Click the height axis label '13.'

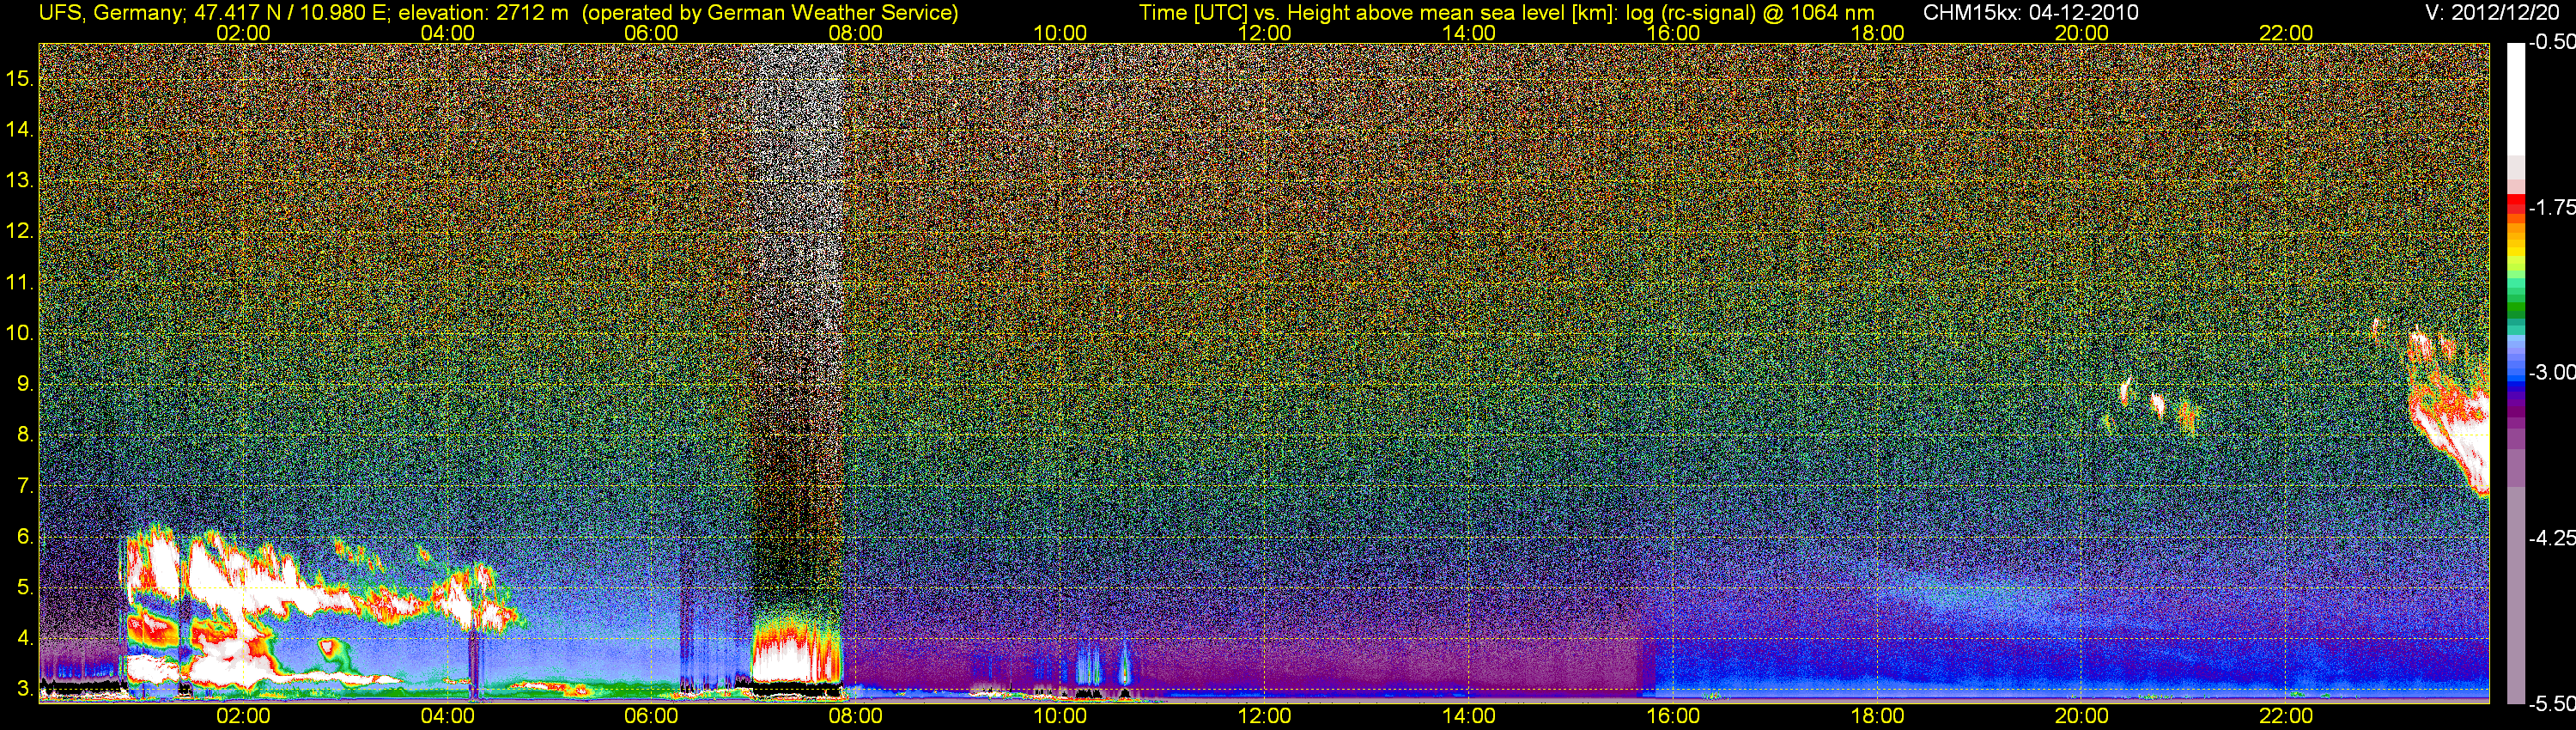[19, 180]
